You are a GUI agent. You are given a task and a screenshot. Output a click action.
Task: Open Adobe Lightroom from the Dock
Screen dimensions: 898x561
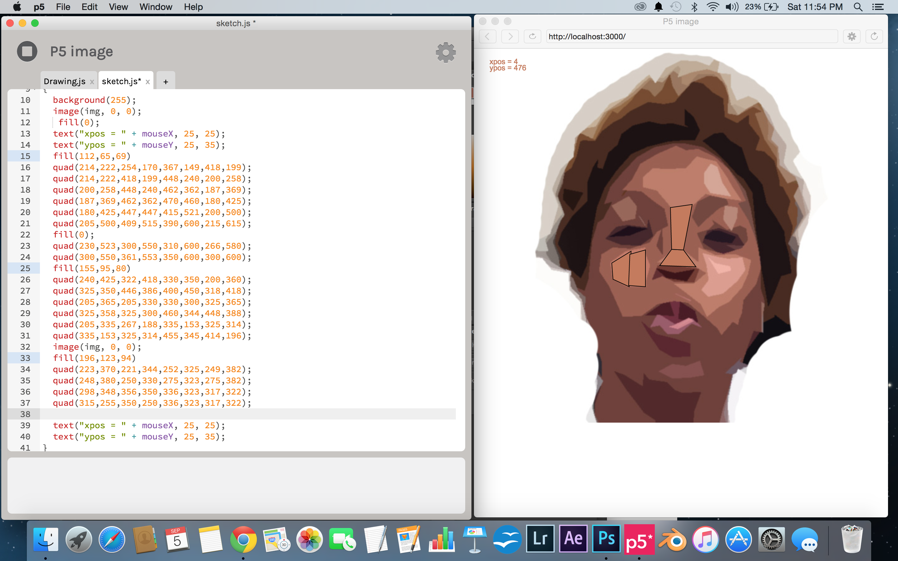click(x=540, y=539)
